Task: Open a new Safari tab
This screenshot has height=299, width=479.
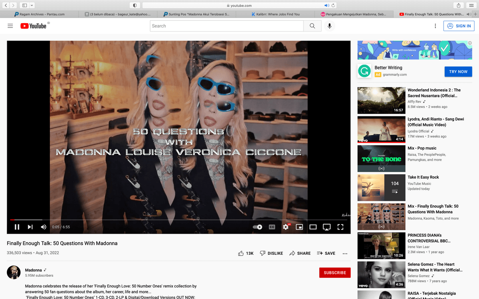Action: [475, 14]
